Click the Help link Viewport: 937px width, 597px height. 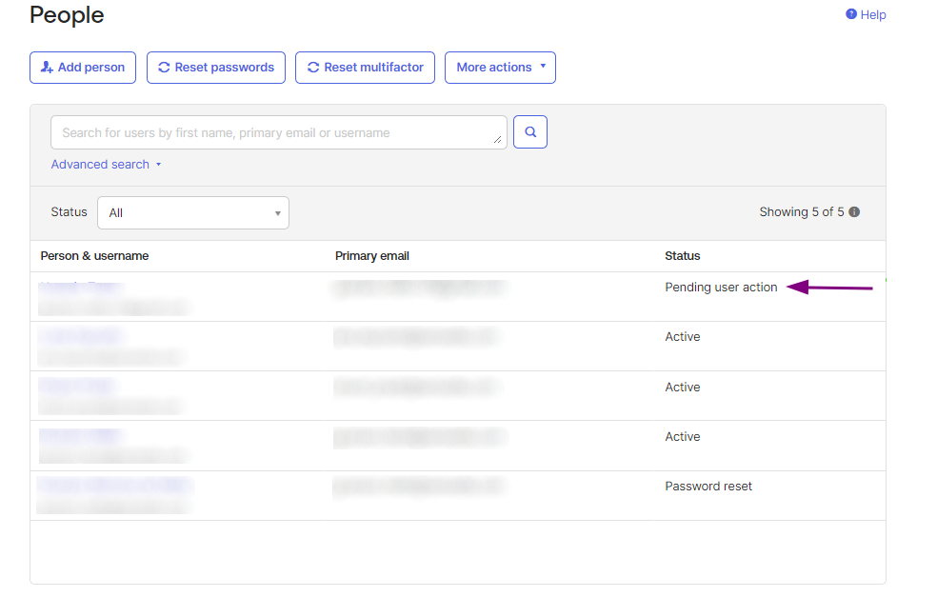tap(871, 14)
